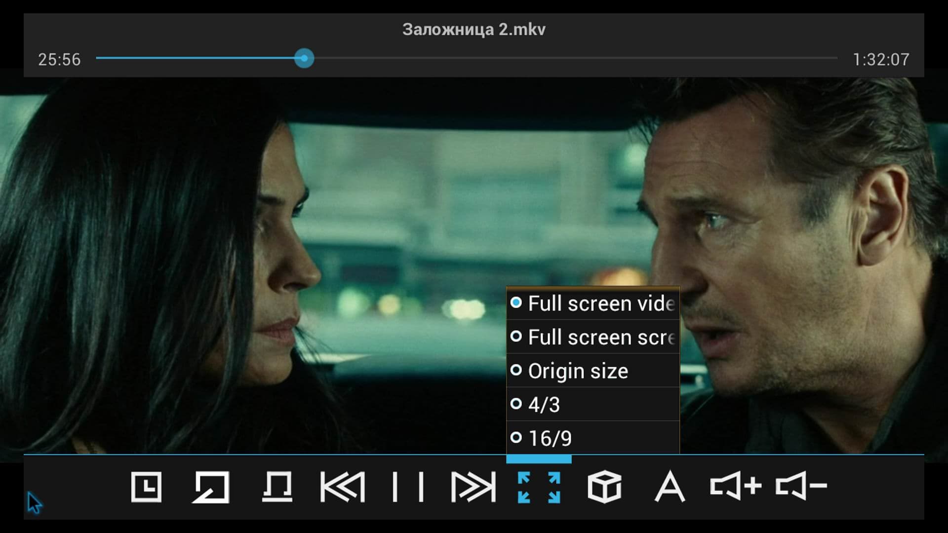Click the video title Заложница 2.mkv
Image resolution: width=948 pixels, height=533 pixels.
pos(474,30)
